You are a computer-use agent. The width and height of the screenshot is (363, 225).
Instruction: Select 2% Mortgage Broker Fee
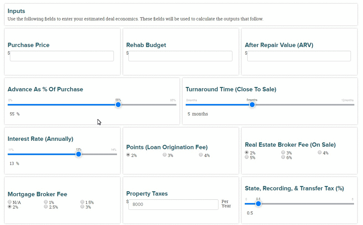(10, 206)
